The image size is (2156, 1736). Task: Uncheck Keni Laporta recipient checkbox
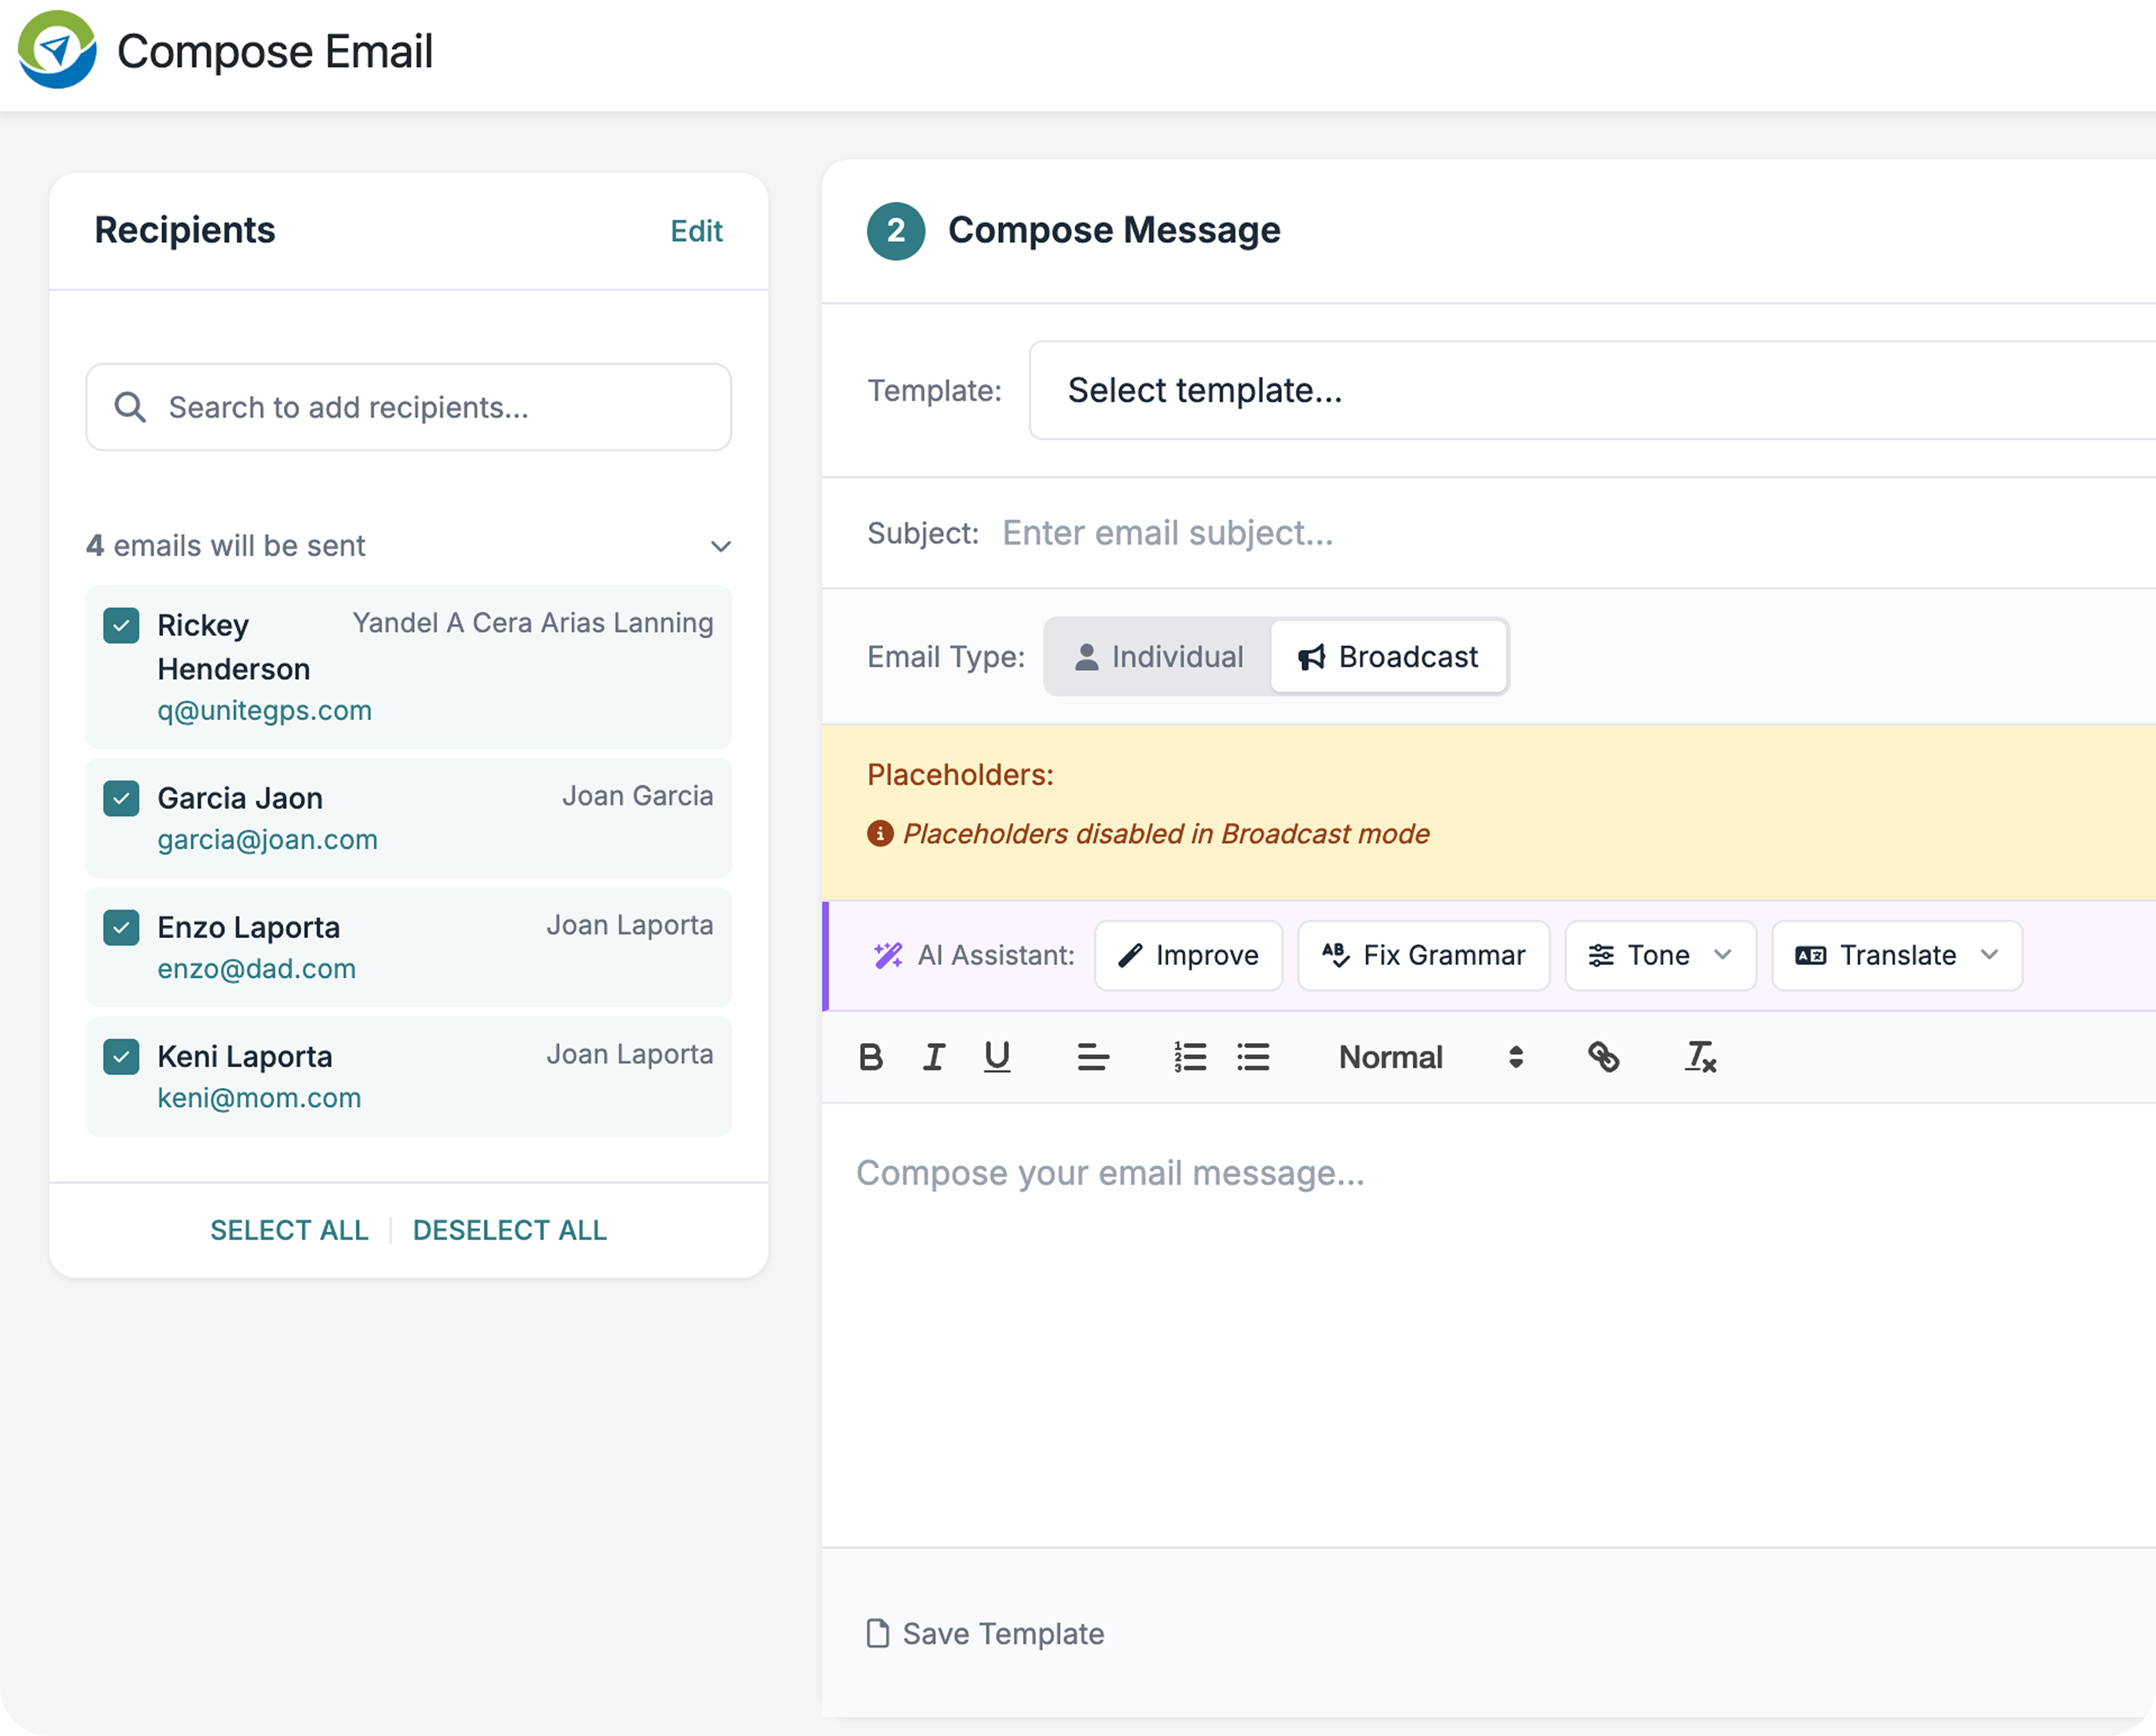(x=121, y=1057)
